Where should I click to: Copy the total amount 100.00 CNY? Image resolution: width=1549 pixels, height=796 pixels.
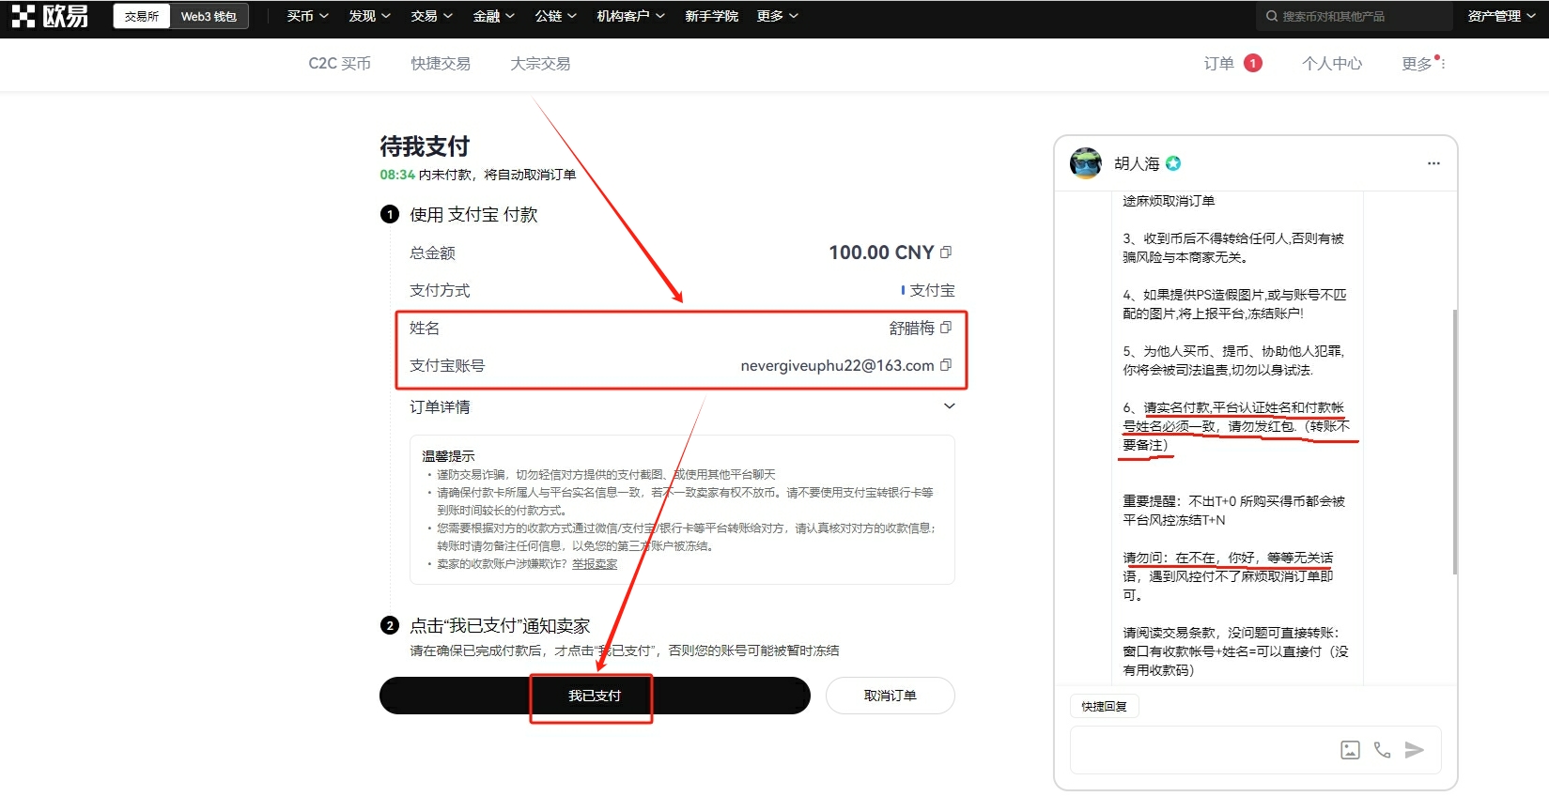tap(946, 253)
